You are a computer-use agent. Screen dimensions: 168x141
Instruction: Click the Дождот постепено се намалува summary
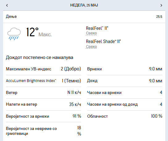click(x=39, y=57)
